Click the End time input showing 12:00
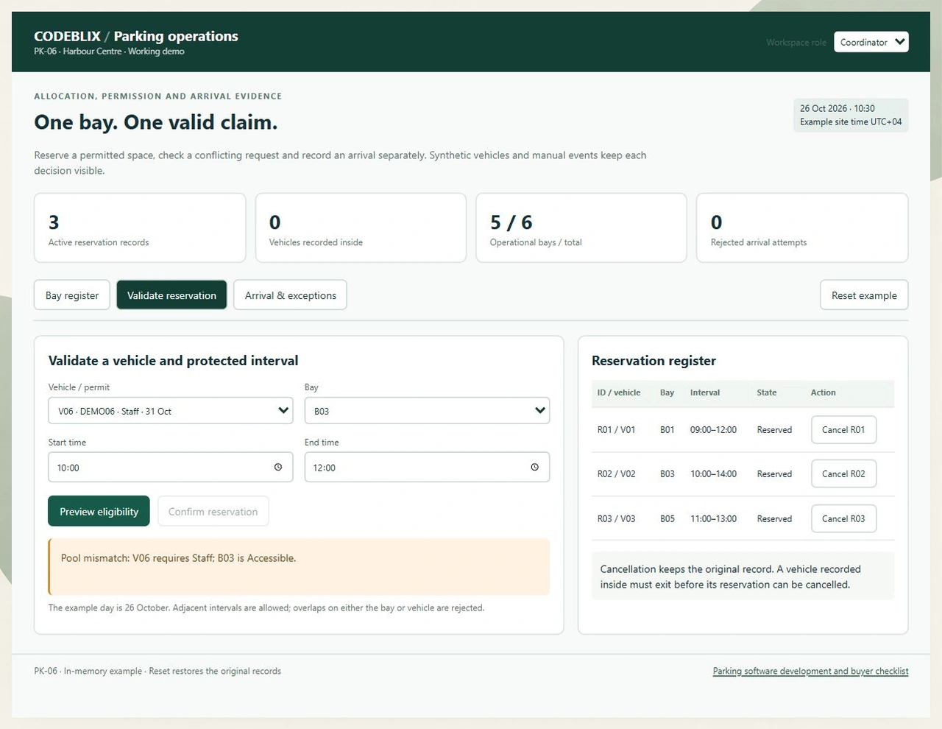This screenshot has height=729, width=942. pyautogui.click(x=427, y=467)
